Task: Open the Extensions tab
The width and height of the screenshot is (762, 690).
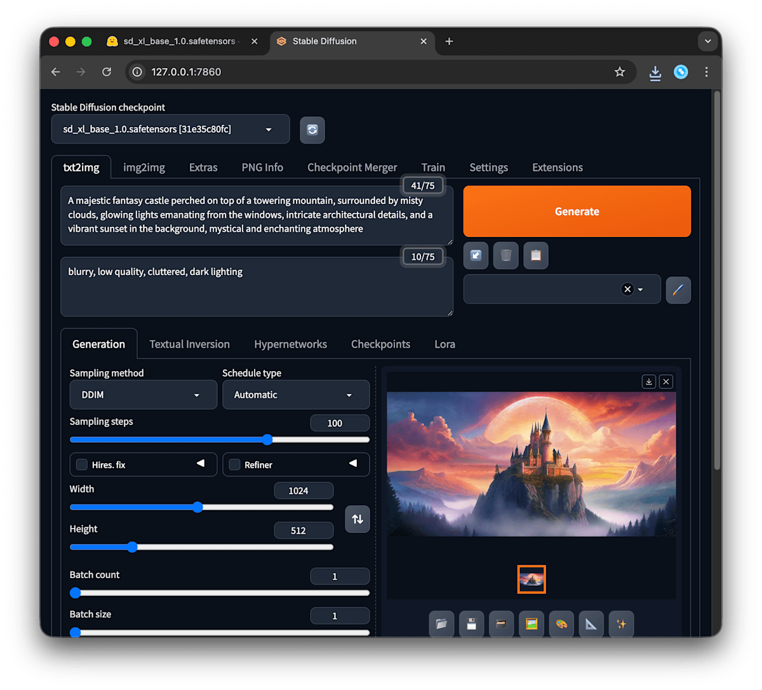Action: [x=558, y=168]
